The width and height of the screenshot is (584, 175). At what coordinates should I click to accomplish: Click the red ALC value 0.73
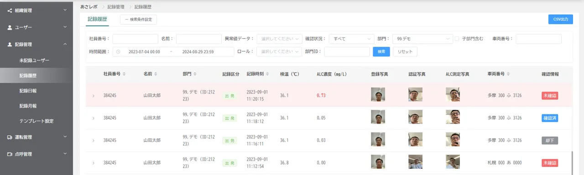pos(321,95)
